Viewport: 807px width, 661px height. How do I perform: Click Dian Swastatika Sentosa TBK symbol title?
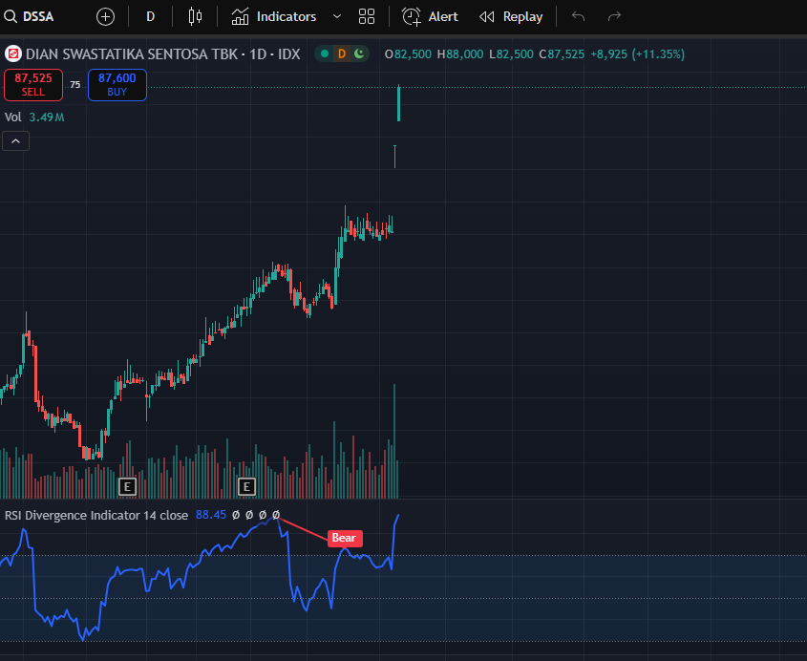(x=162, y=54)
